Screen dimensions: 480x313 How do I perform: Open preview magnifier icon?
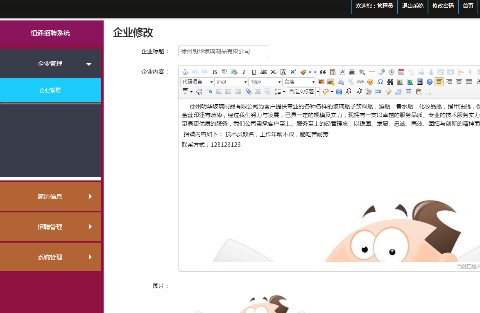[x=362, y=72]
